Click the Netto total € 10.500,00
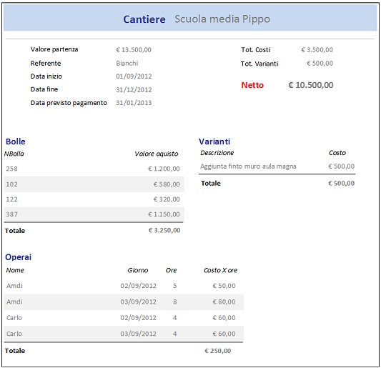This screenshot has width=381, height=368. (311, 85)
